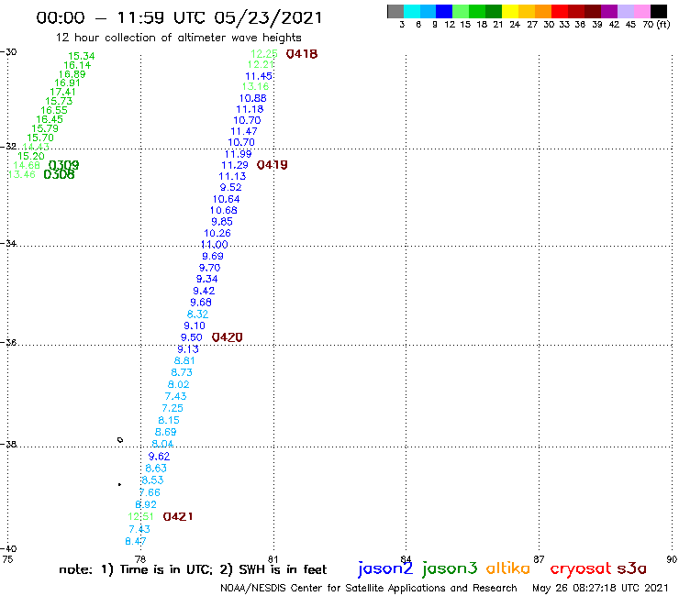Click the wave height value 9.34
The width and height of the screenshot is (679, 596).
click(x=207, y=279)
